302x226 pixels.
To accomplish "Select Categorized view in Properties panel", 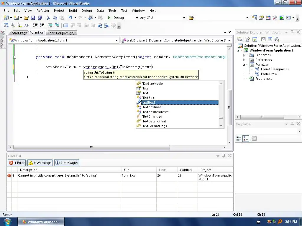I will pos(239,139).
